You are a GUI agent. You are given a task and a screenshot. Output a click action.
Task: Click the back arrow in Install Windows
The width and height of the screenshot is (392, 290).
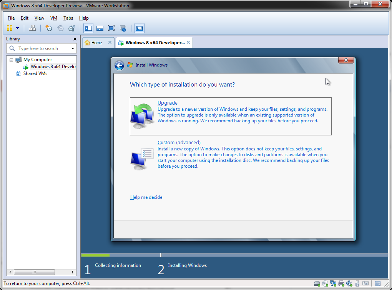click(x=119, y=65)
